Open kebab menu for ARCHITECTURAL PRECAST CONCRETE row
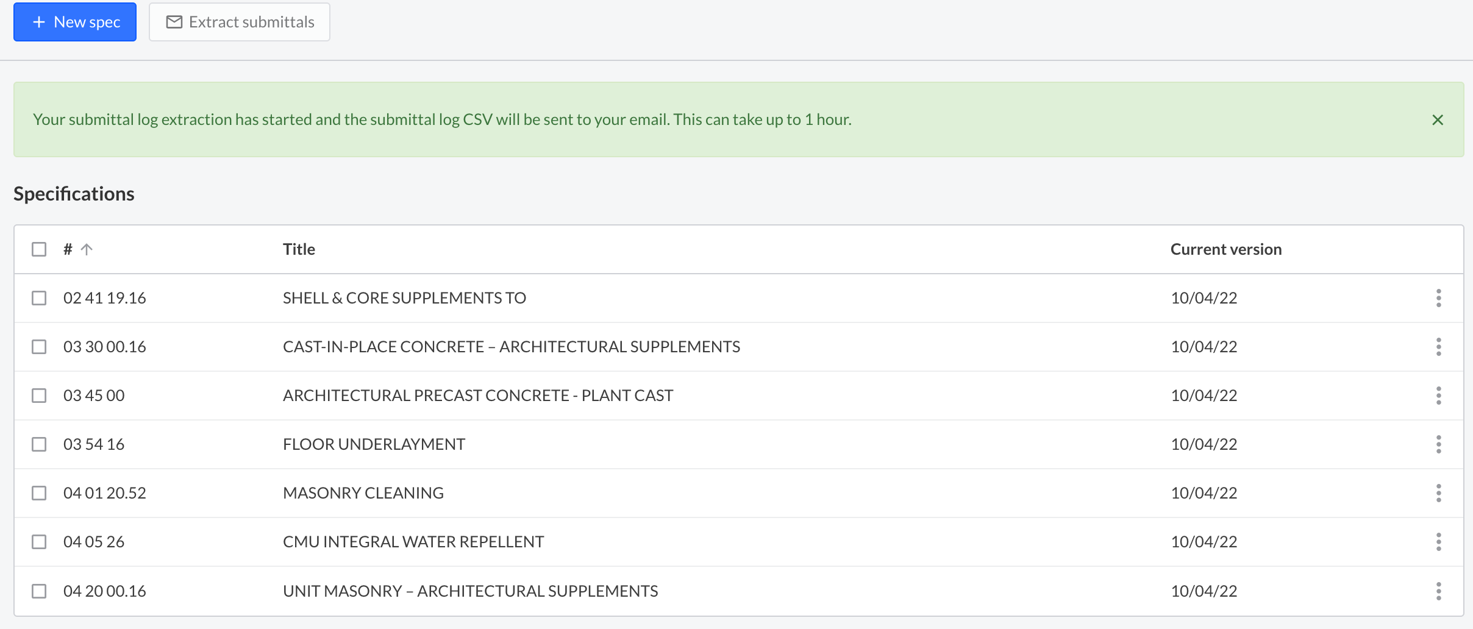 pyautogui.click(x=1439, y=396)
